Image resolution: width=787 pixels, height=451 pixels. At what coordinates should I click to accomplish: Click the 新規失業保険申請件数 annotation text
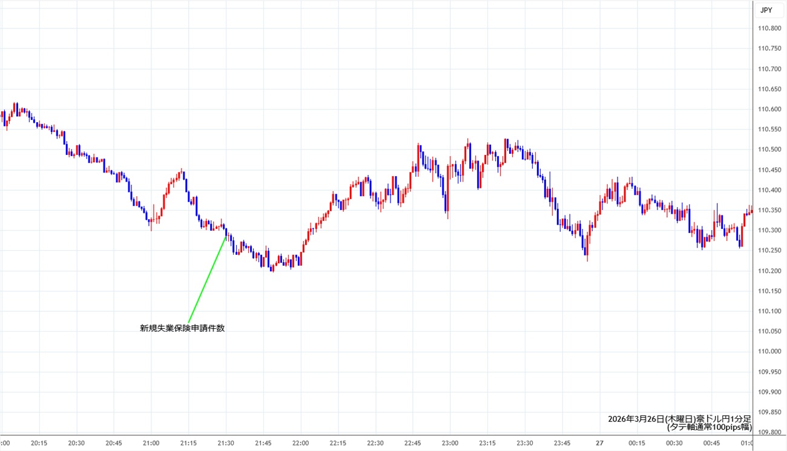coord(182,328)
